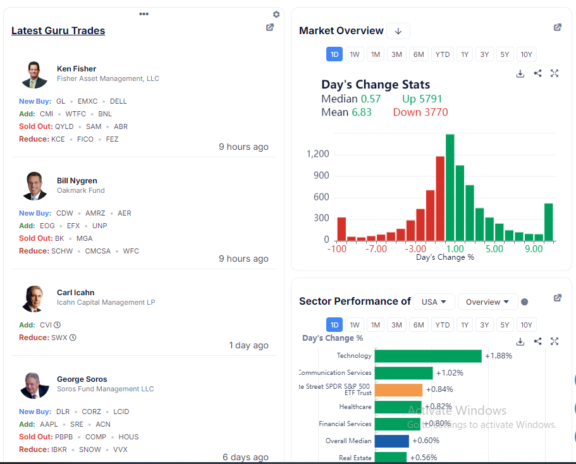The image size is (576, 464).
Task: Open Carl Icahn guru name link
Action: pyautogui.click(x=76, y=293)
